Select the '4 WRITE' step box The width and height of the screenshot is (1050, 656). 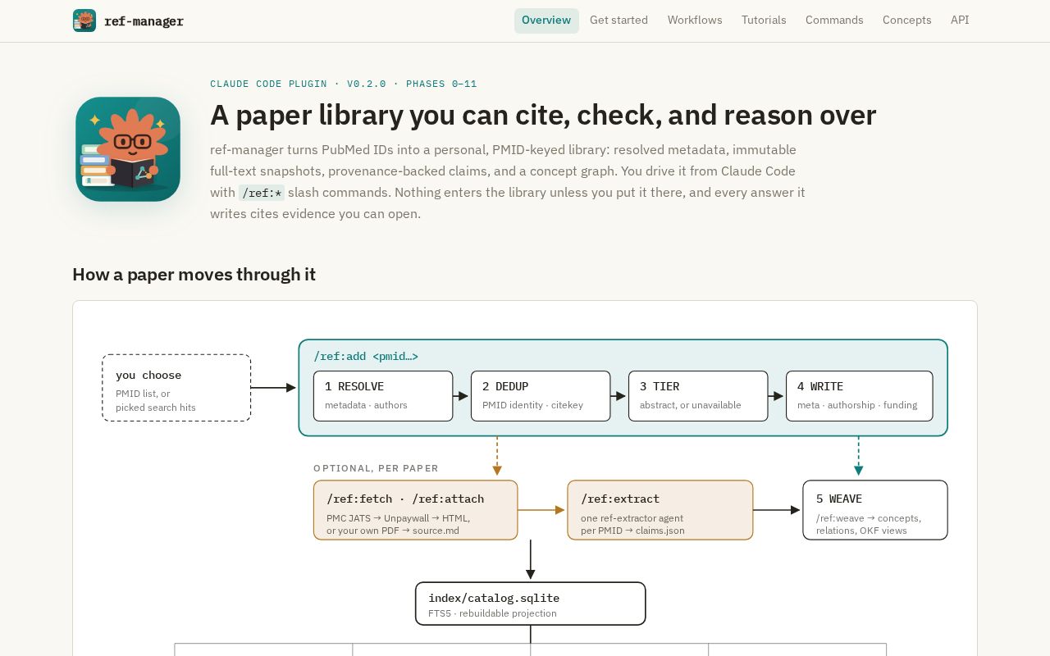click(859, 396)
